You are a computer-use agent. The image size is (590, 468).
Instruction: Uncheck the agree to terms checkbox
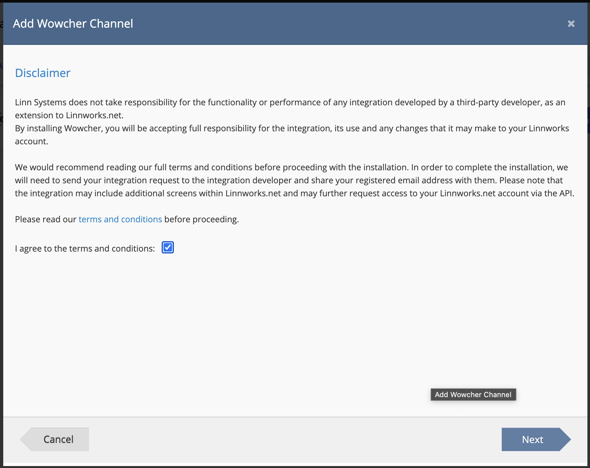168,248
